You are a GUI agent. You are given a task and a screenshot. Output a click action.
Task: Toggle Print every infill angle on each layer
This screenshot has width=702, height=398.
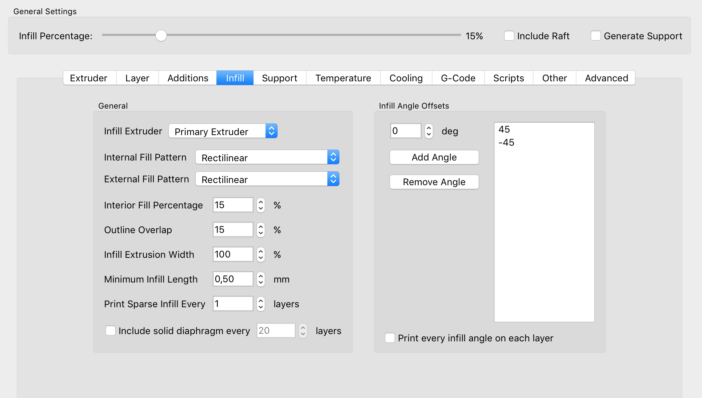pos(390,338)
